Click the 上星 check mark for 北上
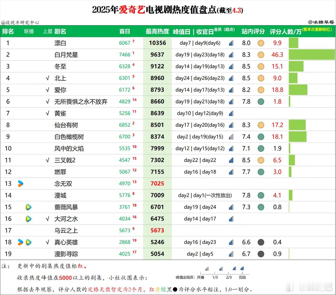 pyautogui.click(x=48, y=78)
